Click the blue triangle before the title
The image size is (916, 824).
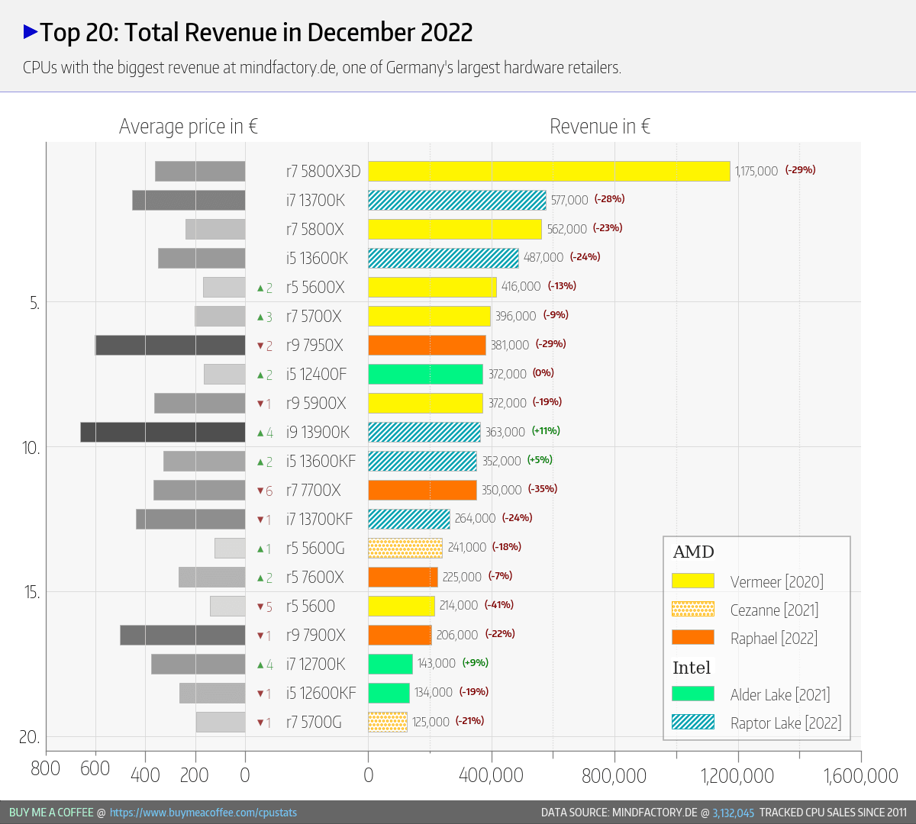coord(31,32)
